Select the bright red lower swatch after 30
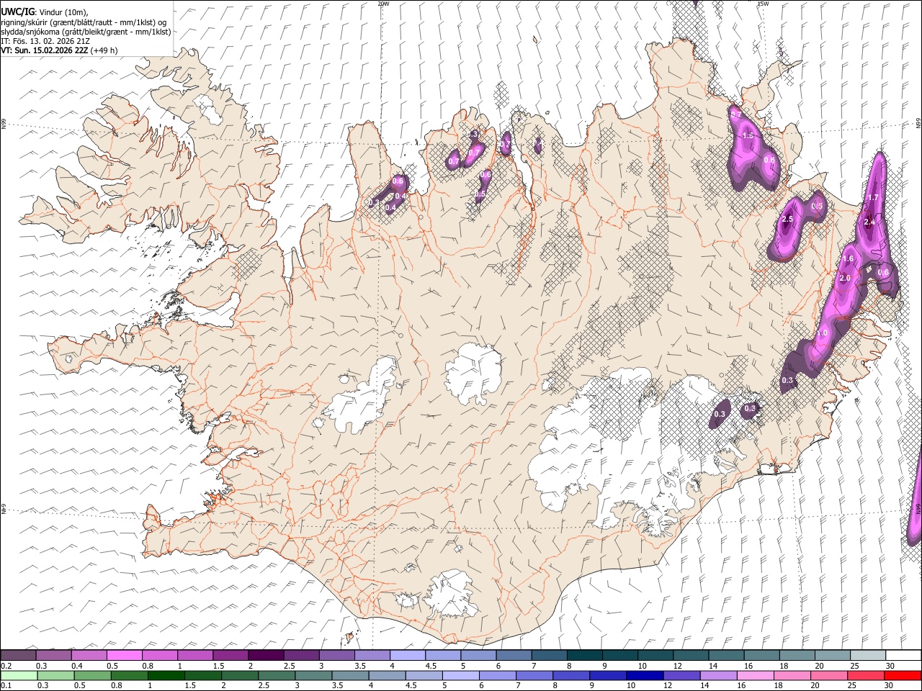922x691 pixels. pyautogui.click(x=903, y=675)
